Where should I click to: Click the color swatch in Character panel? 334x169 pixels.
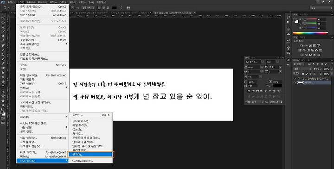(277, 86)
